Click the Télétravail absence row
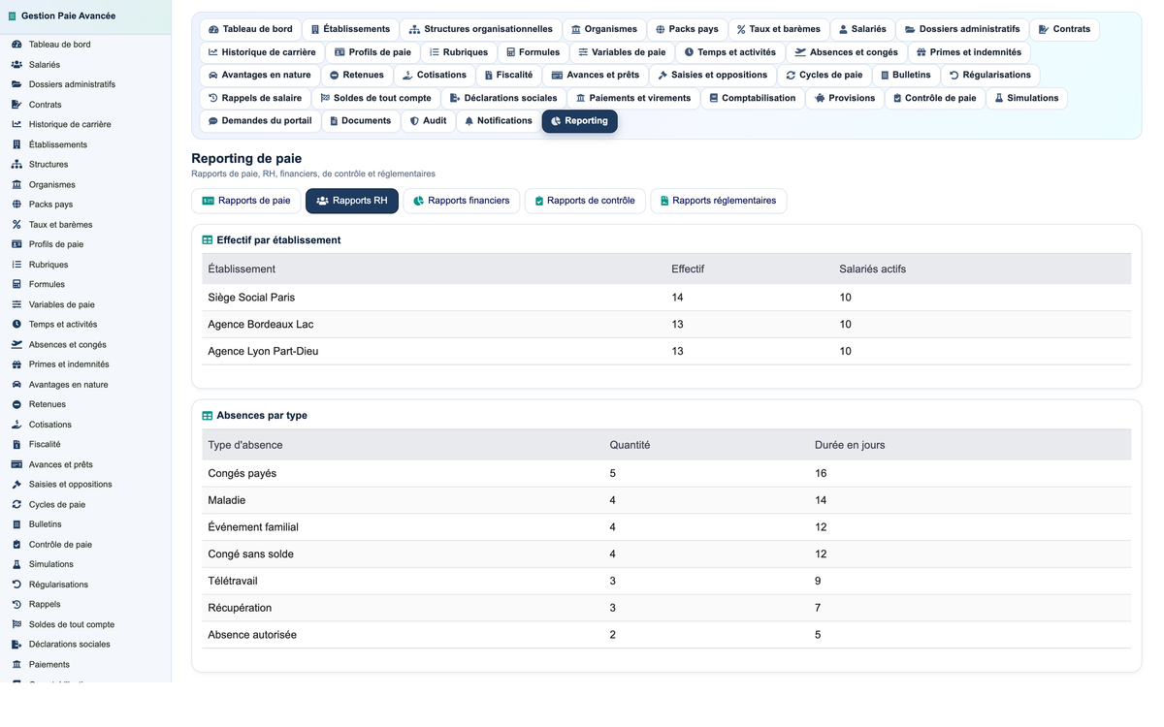 [666, 581]
